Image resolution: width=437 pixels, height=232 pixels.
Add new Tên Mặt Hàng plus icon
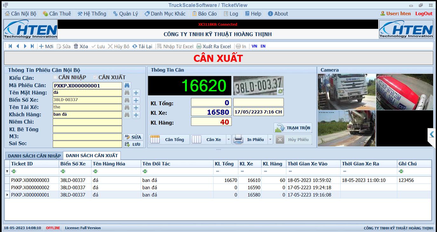coord(136,93)
